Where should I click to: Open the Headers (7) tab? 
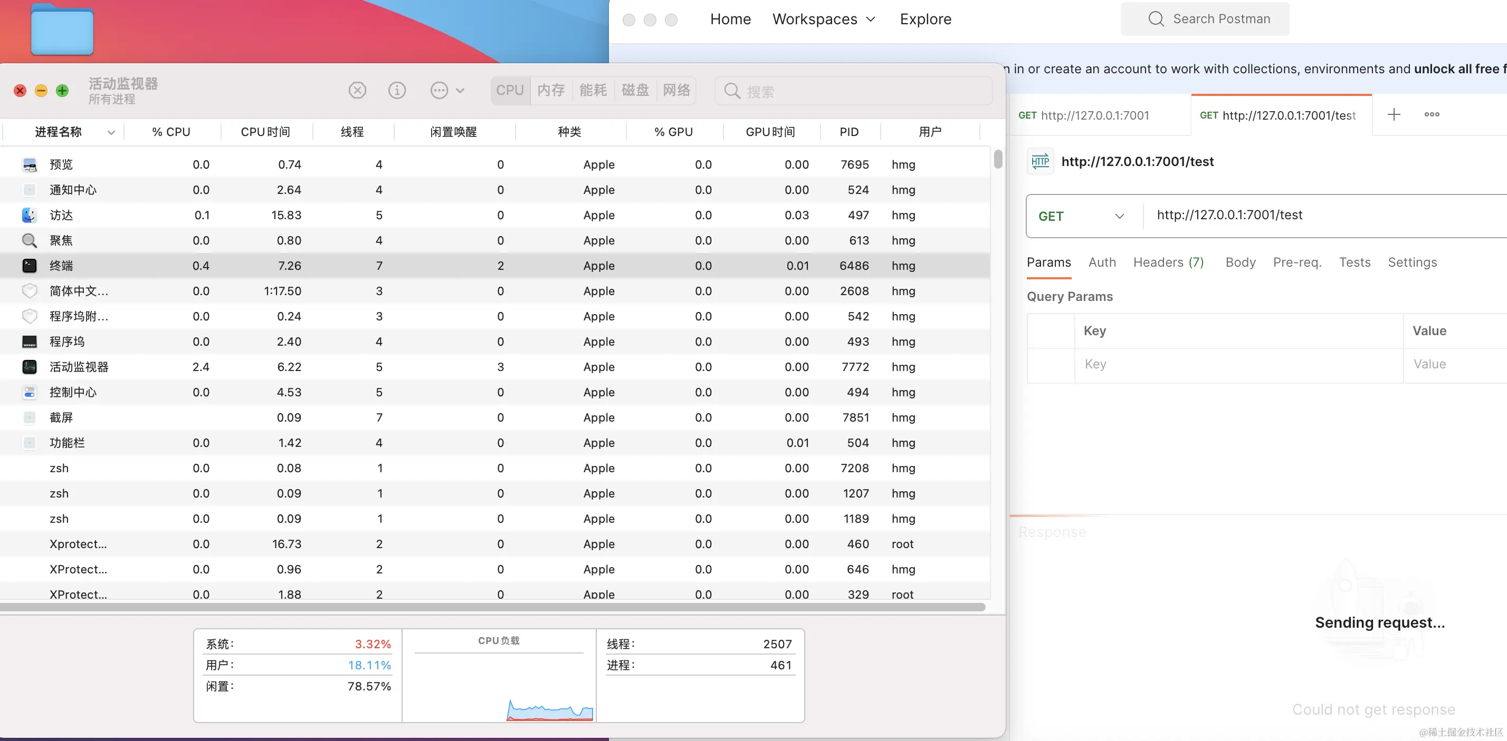click(x=1168, y=262)
